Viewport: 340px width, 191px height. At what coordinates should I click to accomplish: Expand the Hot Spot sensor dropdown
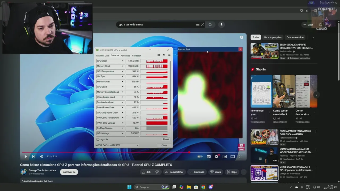tap(122, 76)
